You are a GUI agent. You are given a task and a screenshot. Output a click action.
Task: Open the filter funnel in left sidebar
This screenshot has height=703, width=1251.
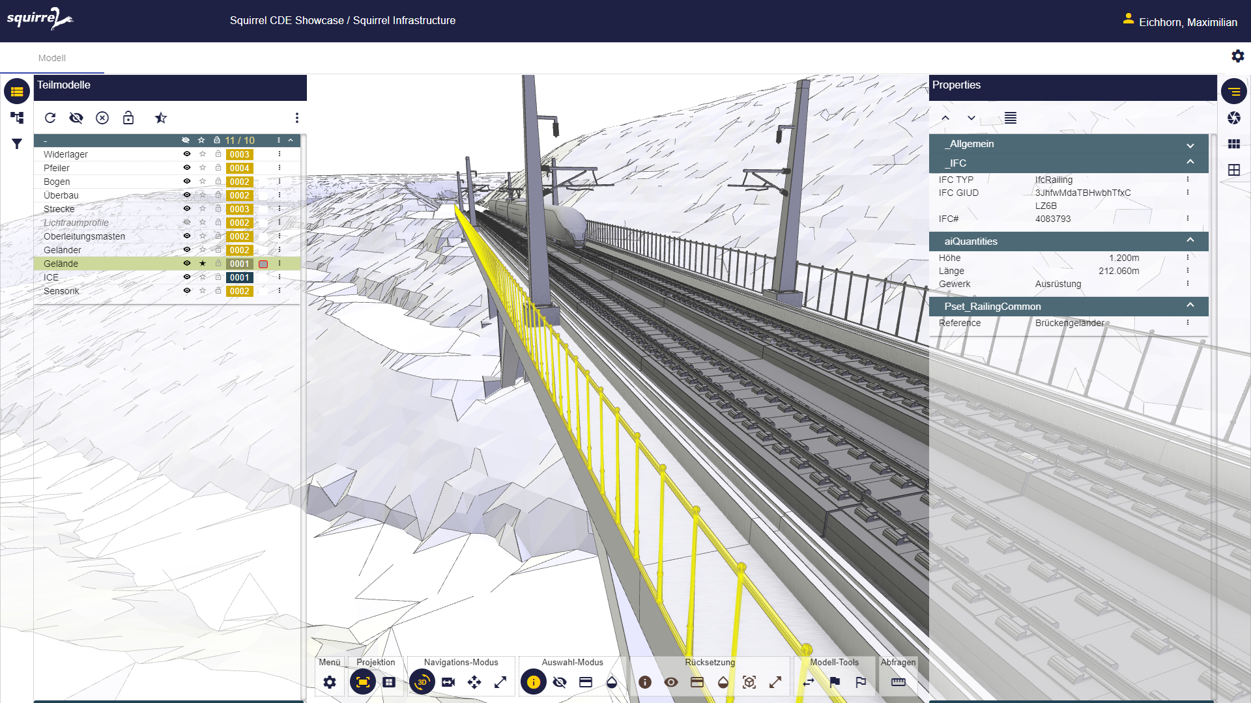17,144
